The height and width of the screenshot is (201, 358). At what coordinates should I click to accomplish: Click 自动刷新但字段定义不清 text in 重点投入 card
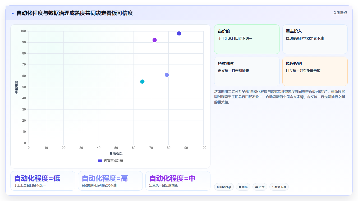[305, 38]
